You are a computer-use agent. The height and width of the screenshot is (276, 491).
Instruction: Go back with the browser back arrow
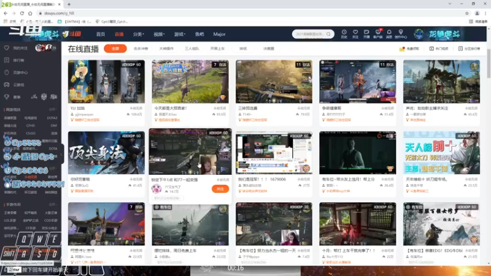pos(6,13)
